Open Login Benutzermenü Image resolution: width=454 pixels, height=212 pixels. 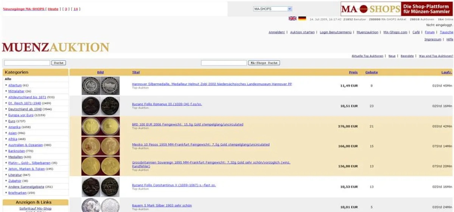(336, 32)
